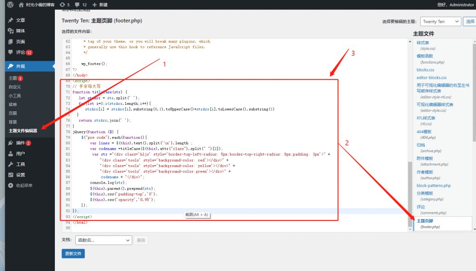Open the WordPress logo menu
Viewport: 476px width, 271px height.
coord(10,5)
